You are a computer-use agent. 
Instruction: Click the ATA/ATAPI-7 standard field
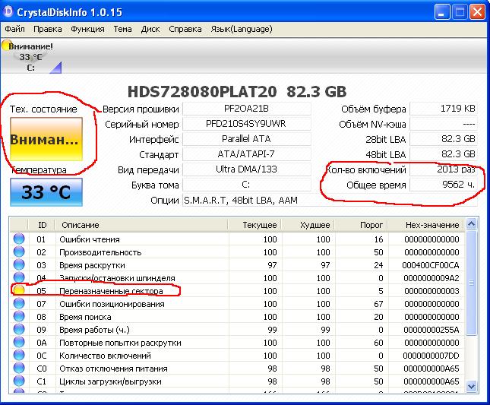(247, 154)
